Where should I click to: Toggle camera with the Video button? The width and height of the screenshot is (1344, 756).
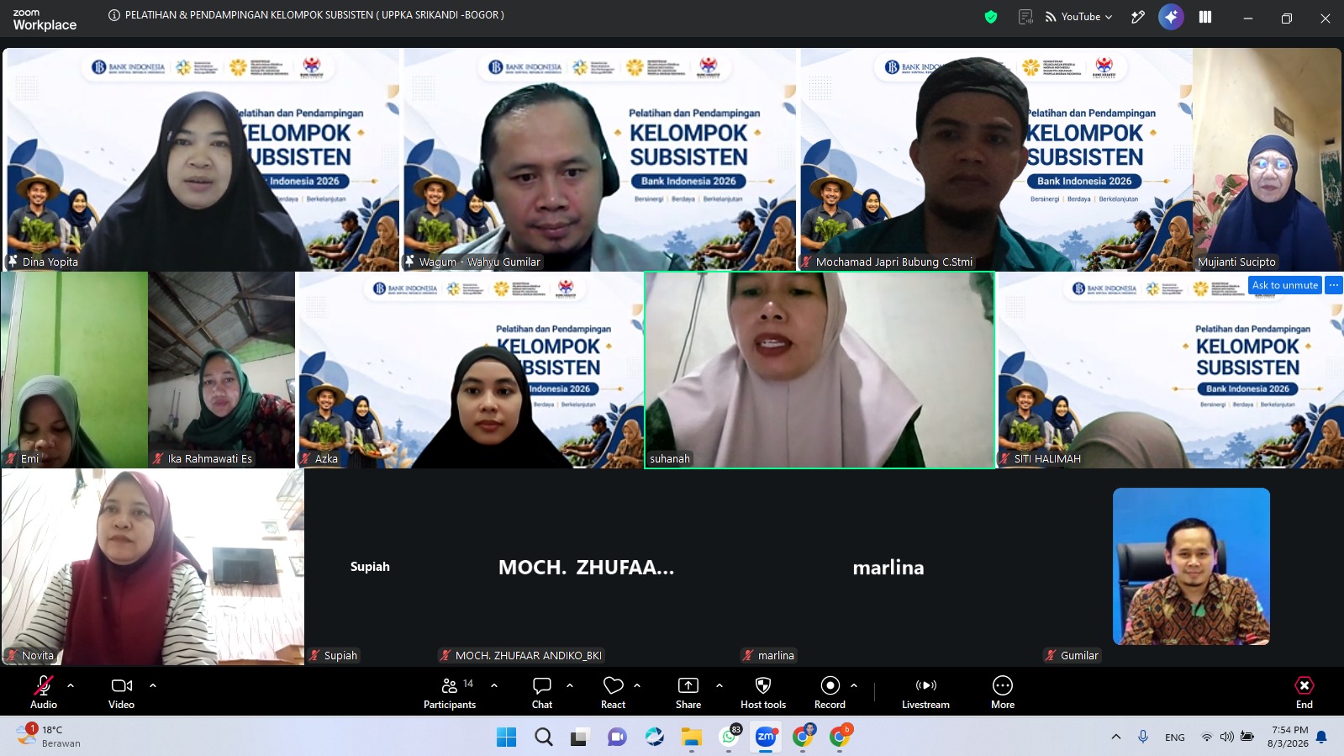click(122, 693)
